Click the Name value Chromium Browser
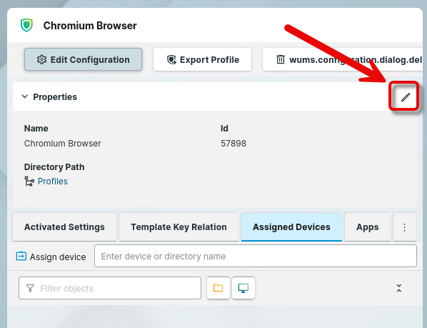427x328 pixels. [x=63, y=144]
